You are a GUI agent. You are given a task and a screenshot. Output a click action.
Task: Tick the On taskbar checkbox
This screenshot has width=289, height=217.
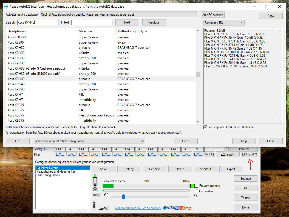pos(197,191)
